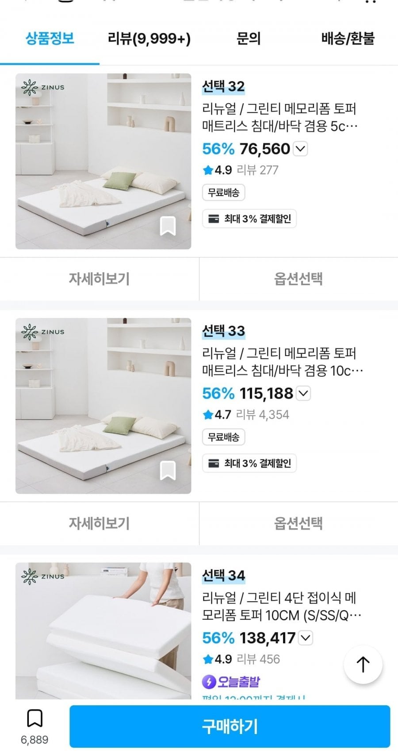The height and width of the screenshot is (754, 398).
Task: Click the ZINUS logo on 선택 34 image
Action: (x=43, y=576)
